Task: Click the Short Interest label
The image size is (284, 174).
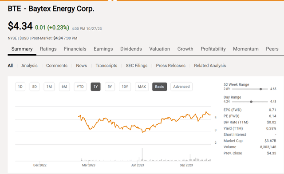Action: click(235, 134)
